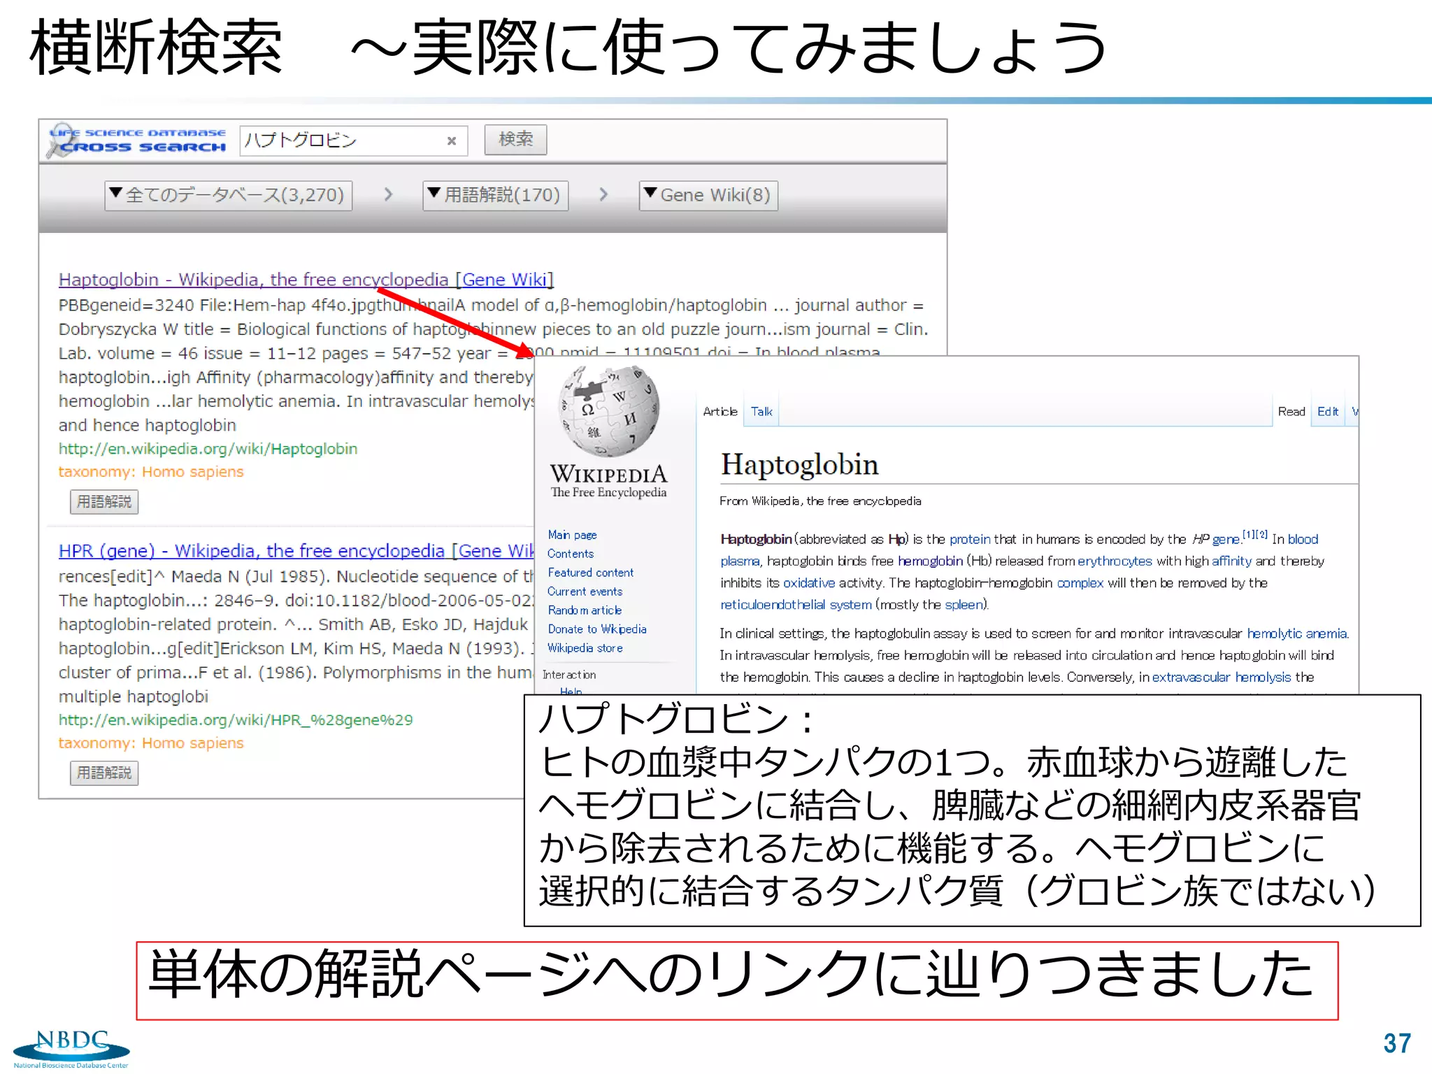Select the Edit tab in Wikipedia
Screen dimensions: 1432x1074
(1327, 412)
